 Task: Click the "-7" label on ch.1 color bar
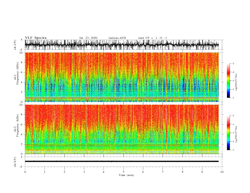pyautogui.click(x=233, y=98)
